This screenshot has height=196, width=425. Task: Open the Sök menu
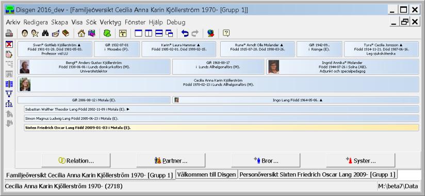click(x=91, y=22)
